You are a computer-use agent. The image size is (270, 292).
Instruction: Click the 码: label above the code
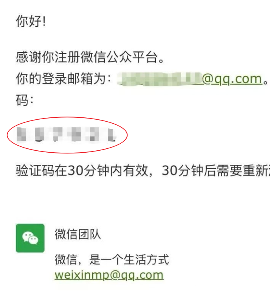pyautogui.click(x=24, y=100)
